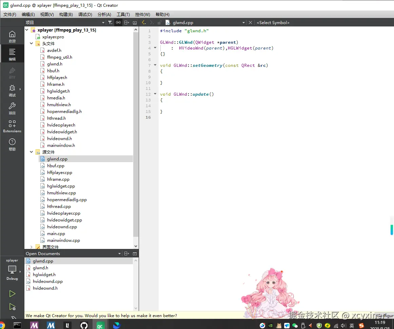The image size is (394, 329).
Task: Select mainwindow.h in the project tree
Action: tap(61, 146)
